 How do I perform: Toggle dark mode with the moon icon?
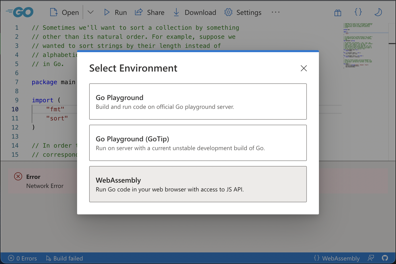pos(378,12)
